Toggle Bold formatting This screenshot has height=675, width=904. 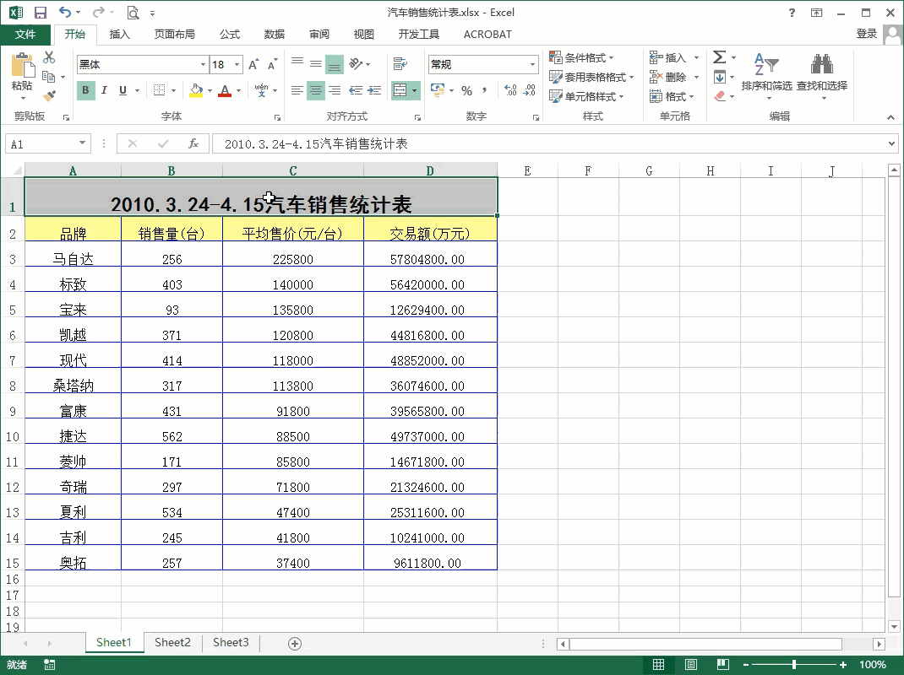[85, 89]
